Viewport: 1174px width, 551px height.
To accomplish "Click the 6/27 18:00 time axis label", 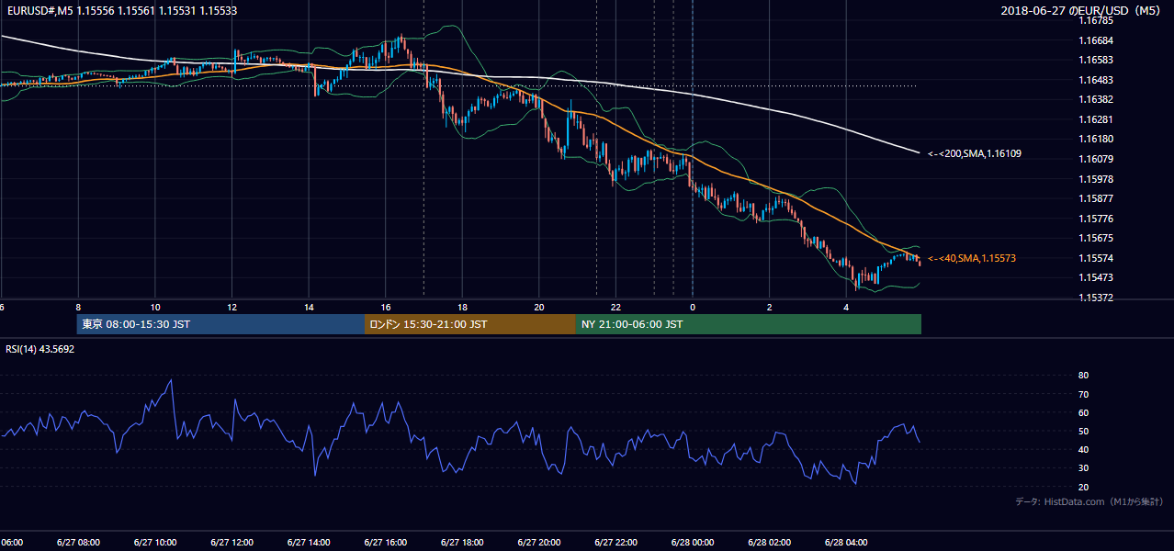I will [x=462, y=542].
